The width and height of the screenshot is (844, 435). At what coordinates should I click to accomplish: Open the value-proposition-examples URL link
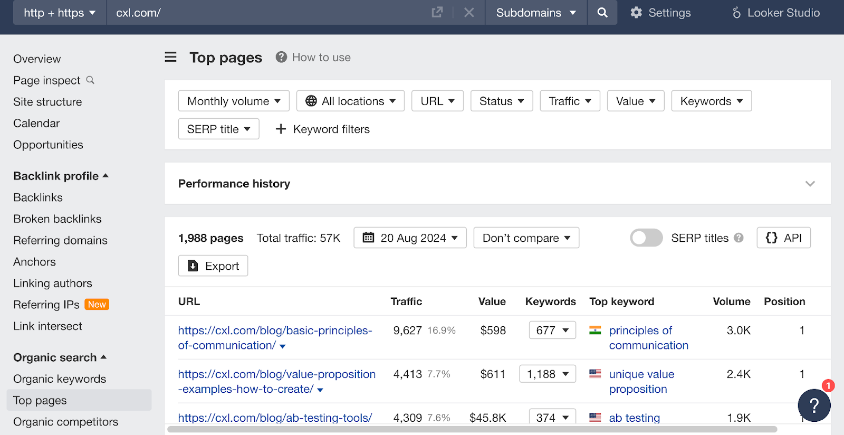pyautogui.click(x=276, y=382)
